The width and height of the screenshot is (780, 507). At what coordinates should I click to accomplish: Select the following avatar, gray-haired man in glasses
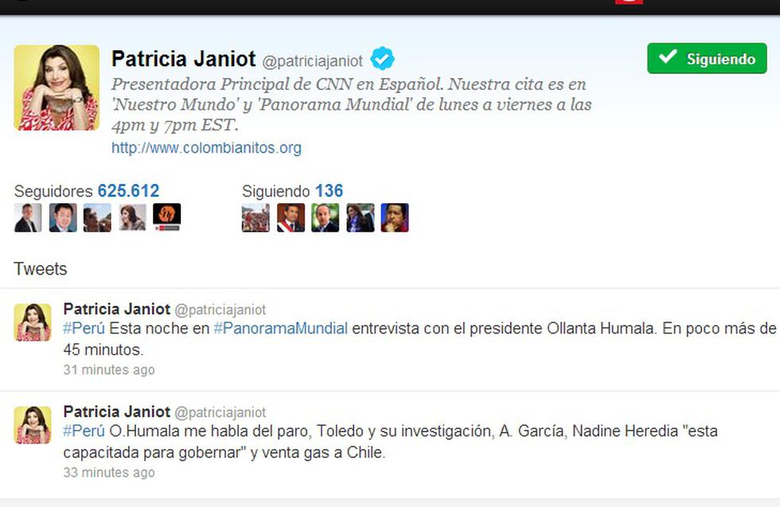[x=326, y=217]
